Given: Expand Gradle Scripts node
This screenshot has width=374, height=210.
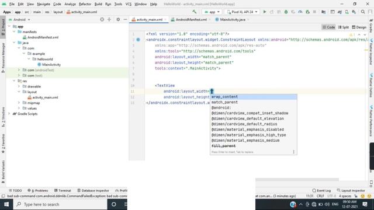Looking at the screenshot, I should [x=9, y=114].
